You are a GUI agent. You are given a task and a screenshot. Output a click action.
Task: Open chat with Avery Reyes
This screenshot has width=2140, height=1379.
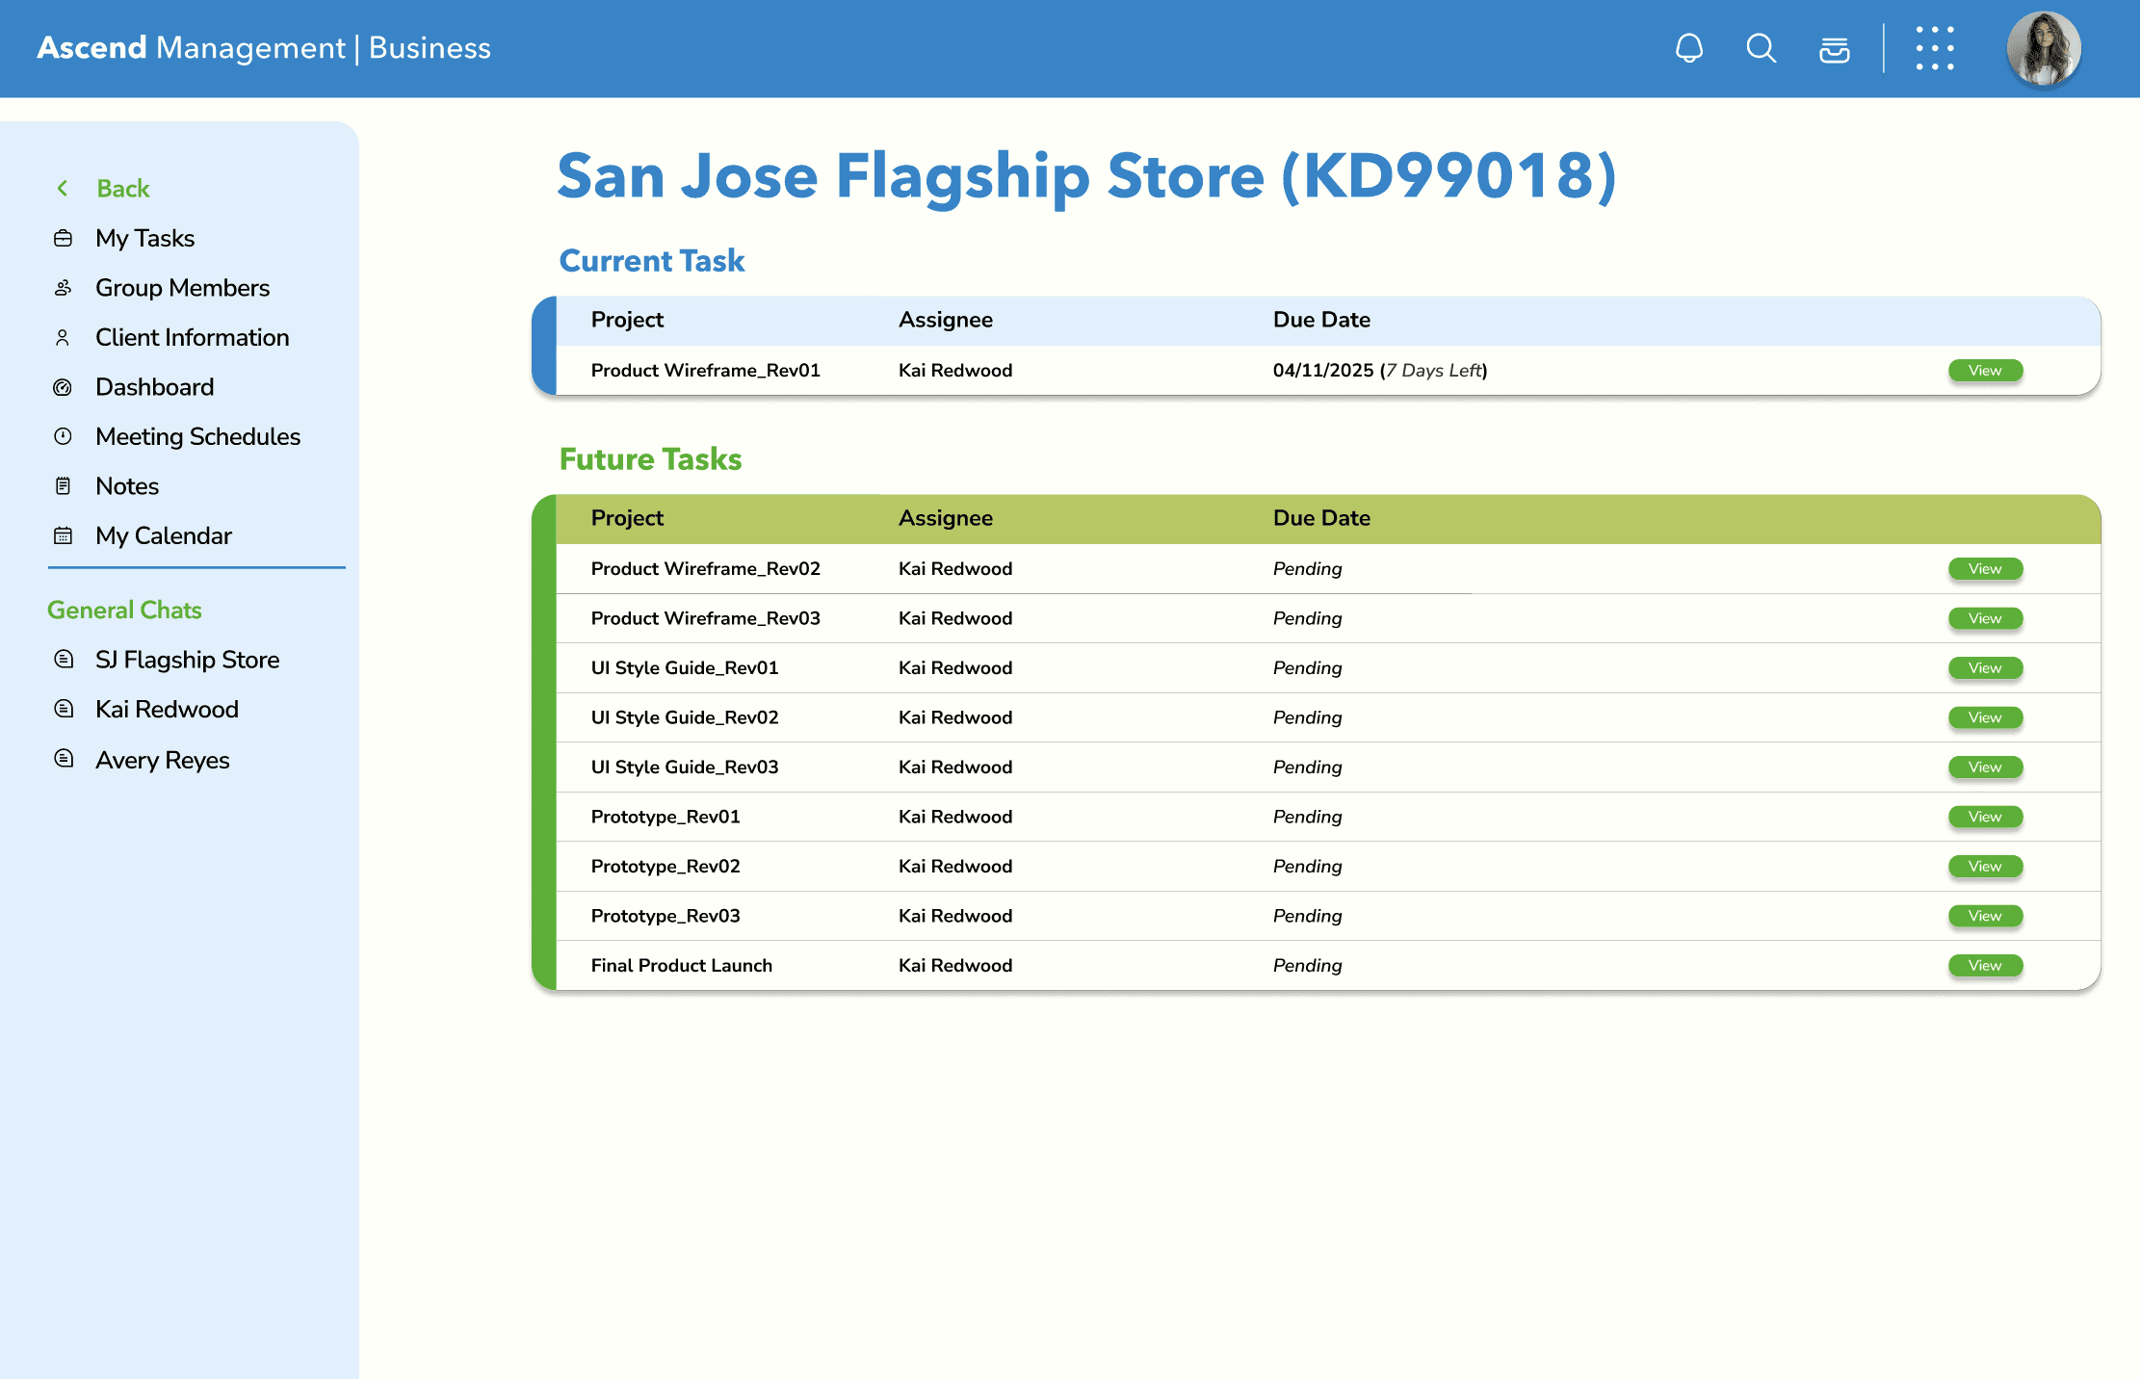point(162,760)
